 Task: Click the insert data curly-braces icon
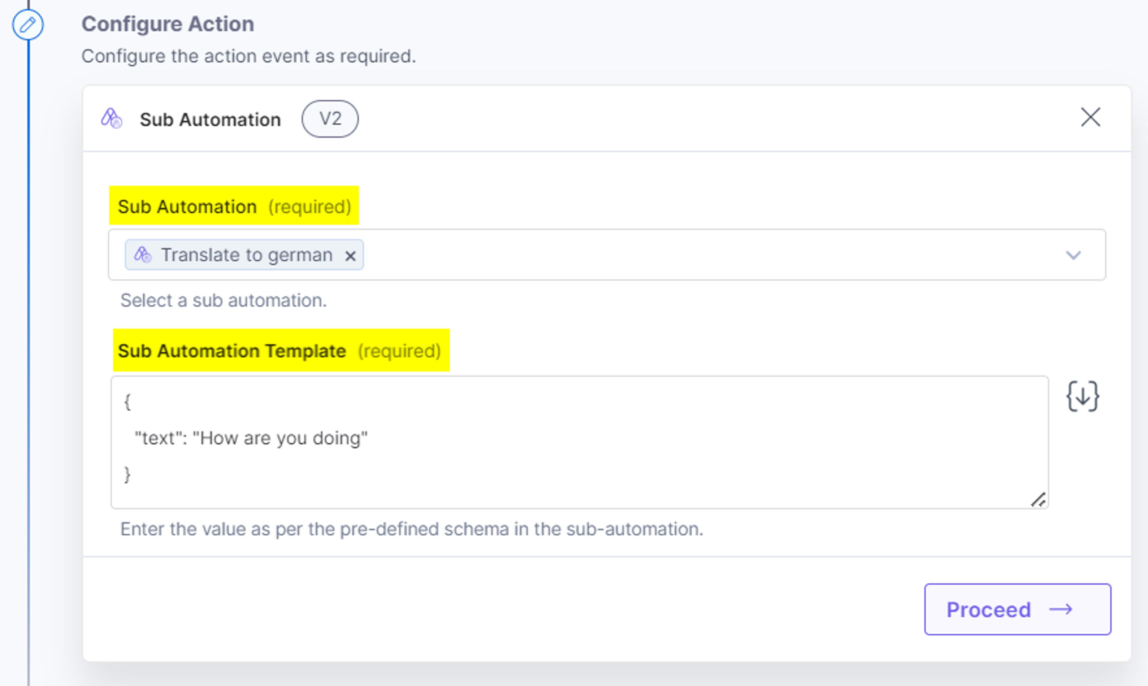coord(1083,396)
